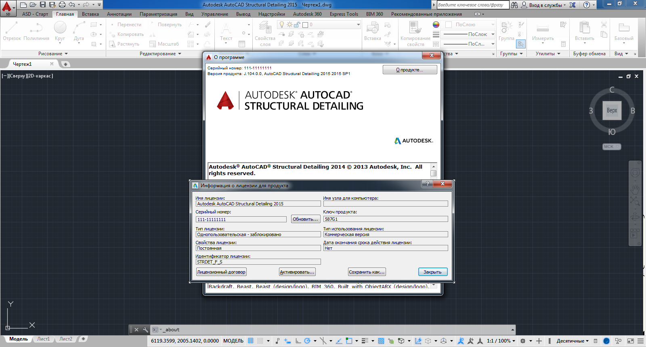This screenshot has width=646, height=347.
Task: Click the Сохранить как... button
Action: (367, 272)
